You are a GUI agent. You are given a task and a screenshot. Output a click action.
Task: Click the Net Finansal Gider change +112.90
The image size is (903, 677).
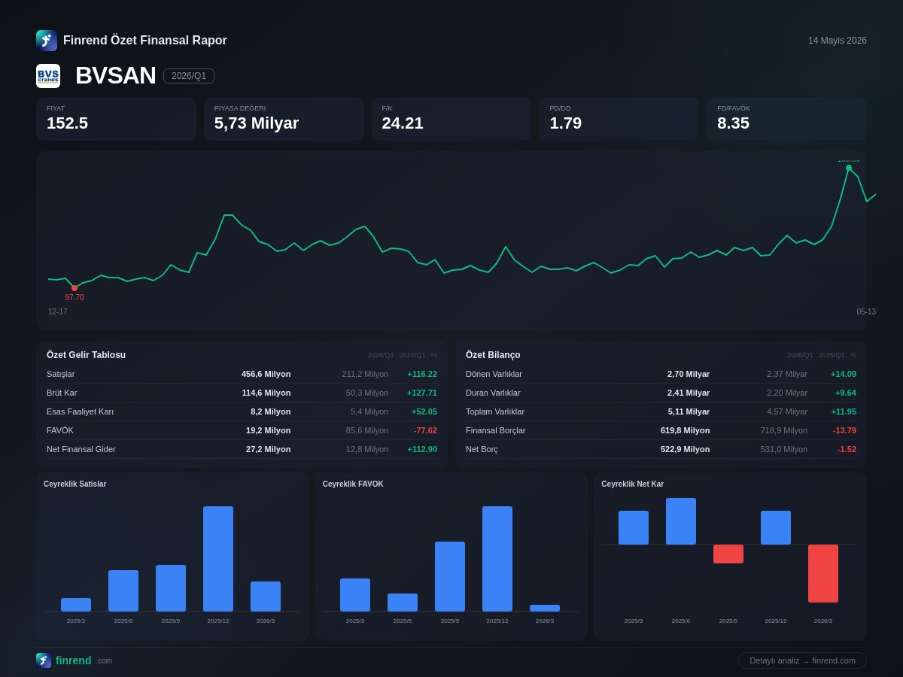coord(422,449)
